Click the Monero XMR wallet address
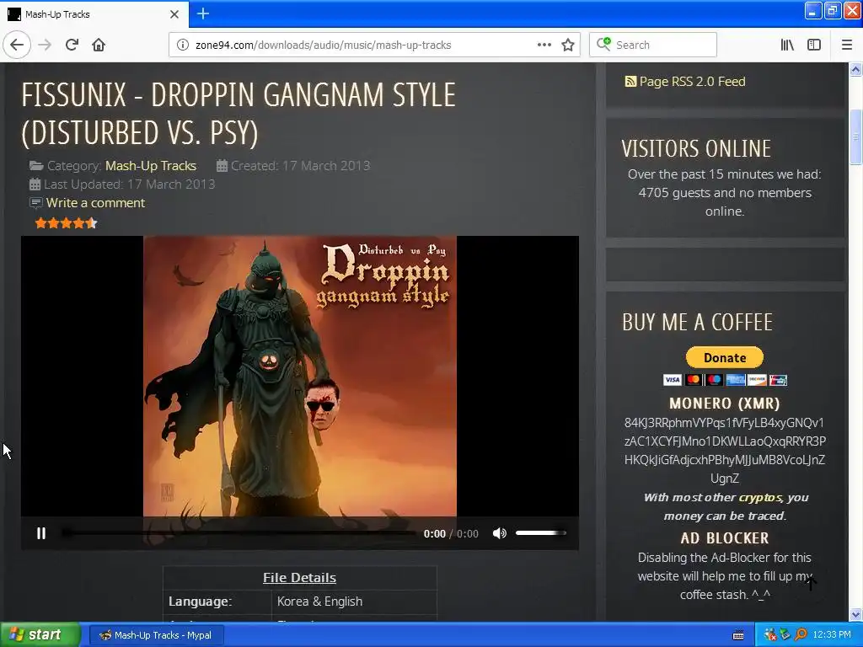 (724, 451)
